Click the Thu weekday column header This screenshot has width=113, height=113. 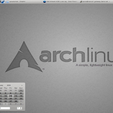point(5,88)
